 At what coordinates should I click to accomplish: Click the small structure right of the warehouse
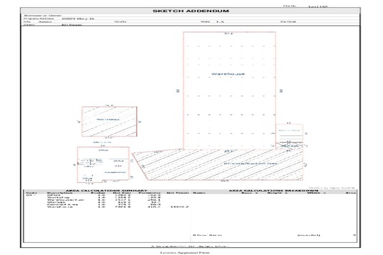click(x=289, y=134)
